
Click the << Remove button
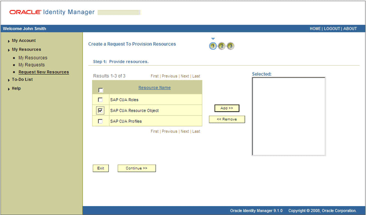click(x=227, y=120)
